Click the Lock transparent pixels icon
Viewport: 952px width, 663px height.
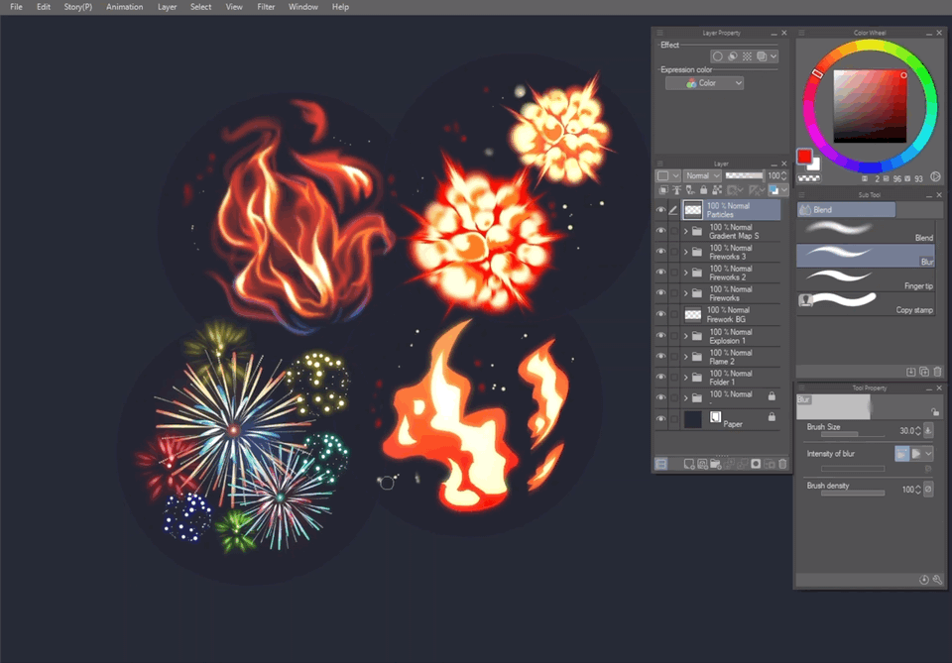(717, 190)
